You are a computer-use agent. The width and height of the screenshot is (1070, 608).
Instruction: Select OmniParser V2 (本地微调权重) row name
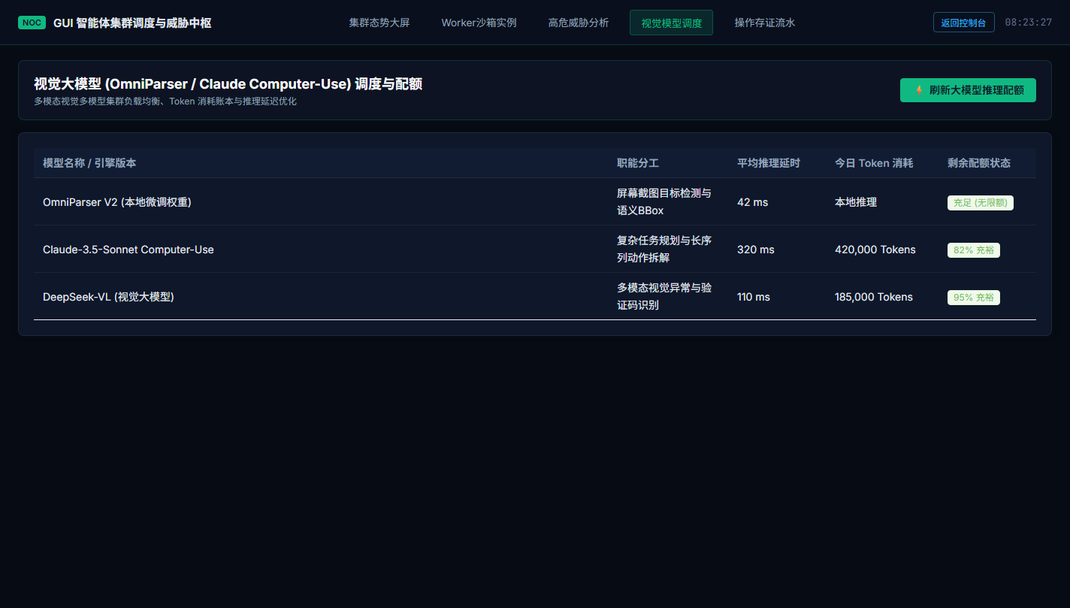117,202
